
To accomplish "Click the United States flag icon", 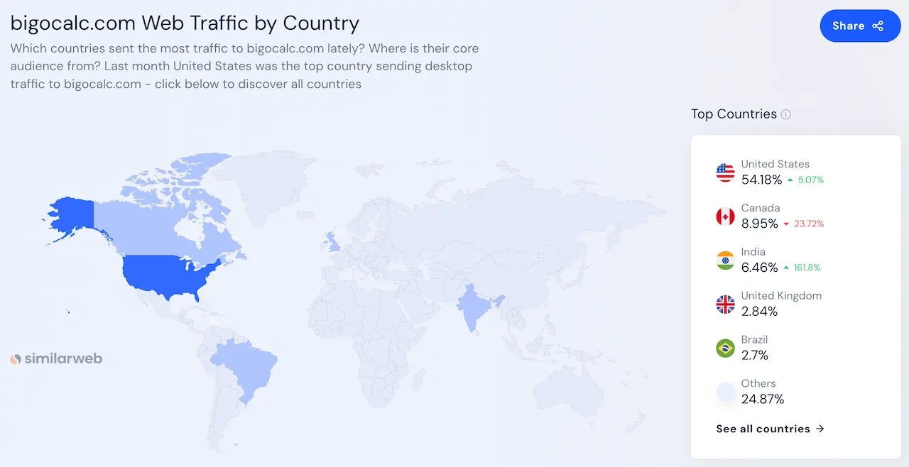I will tap(725, 172).
